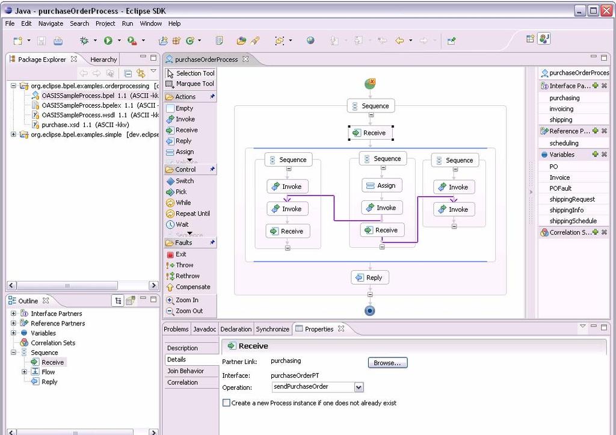616x435 pixels.
Task: Pick the Reply action in palette
Action: (179, 141)
